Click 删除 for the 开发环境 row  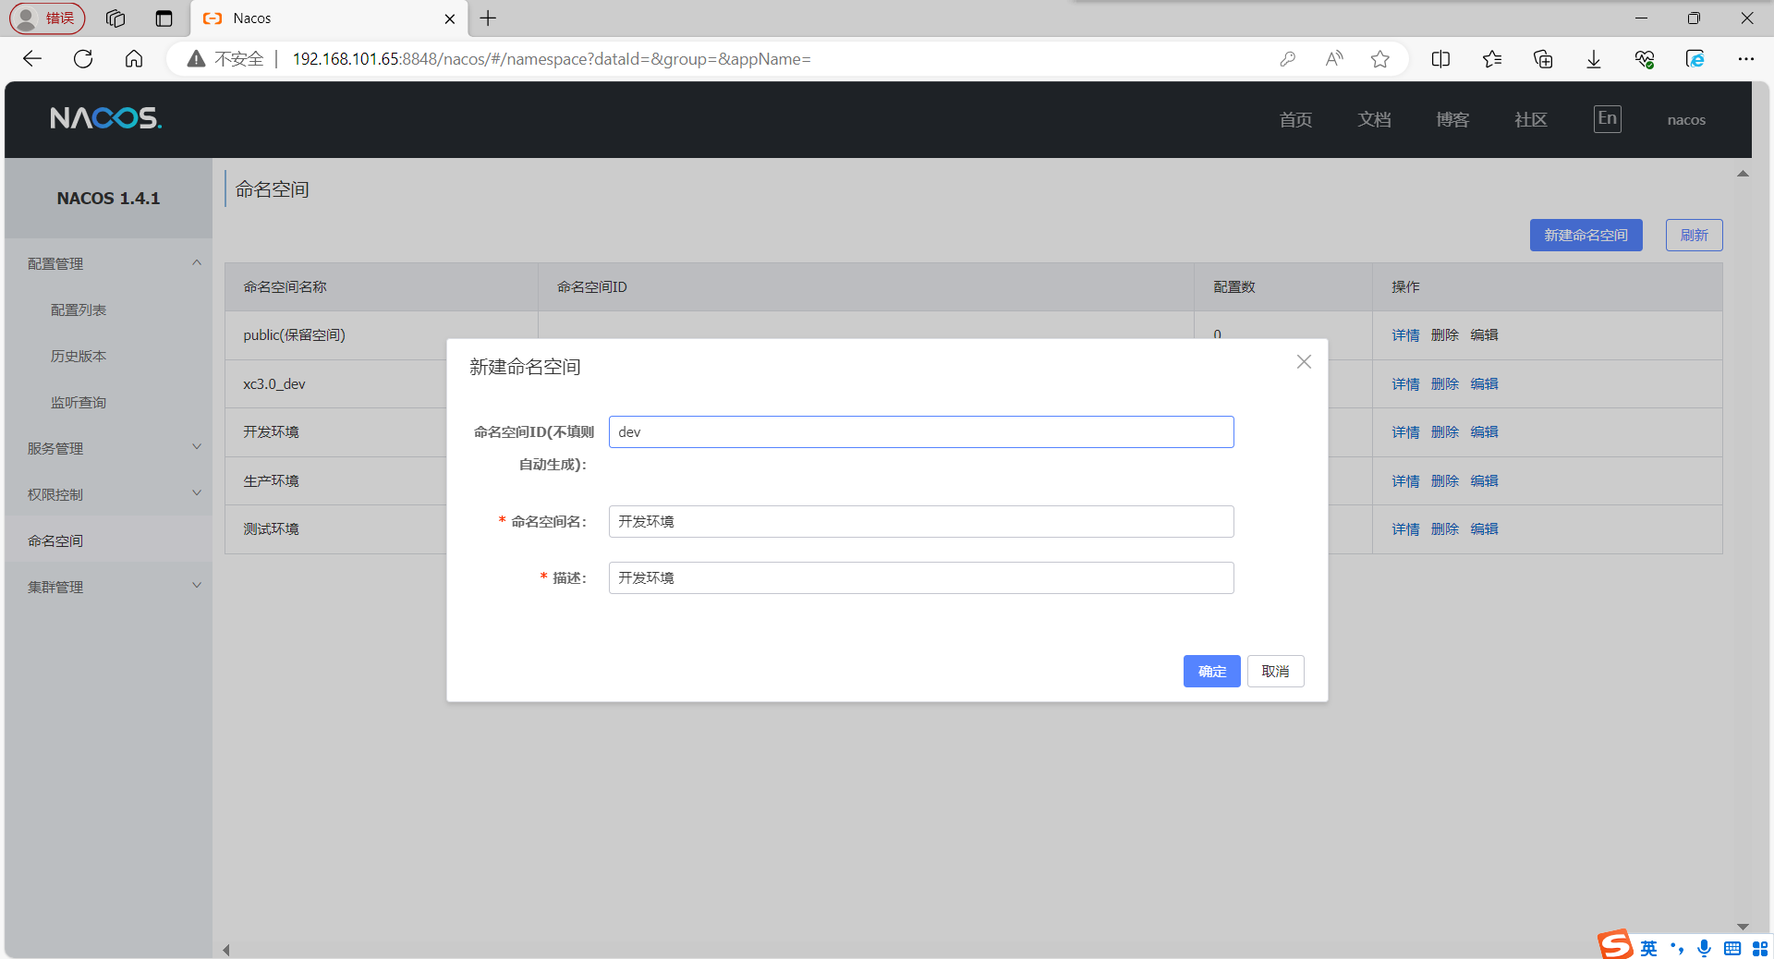[1444, 432]
